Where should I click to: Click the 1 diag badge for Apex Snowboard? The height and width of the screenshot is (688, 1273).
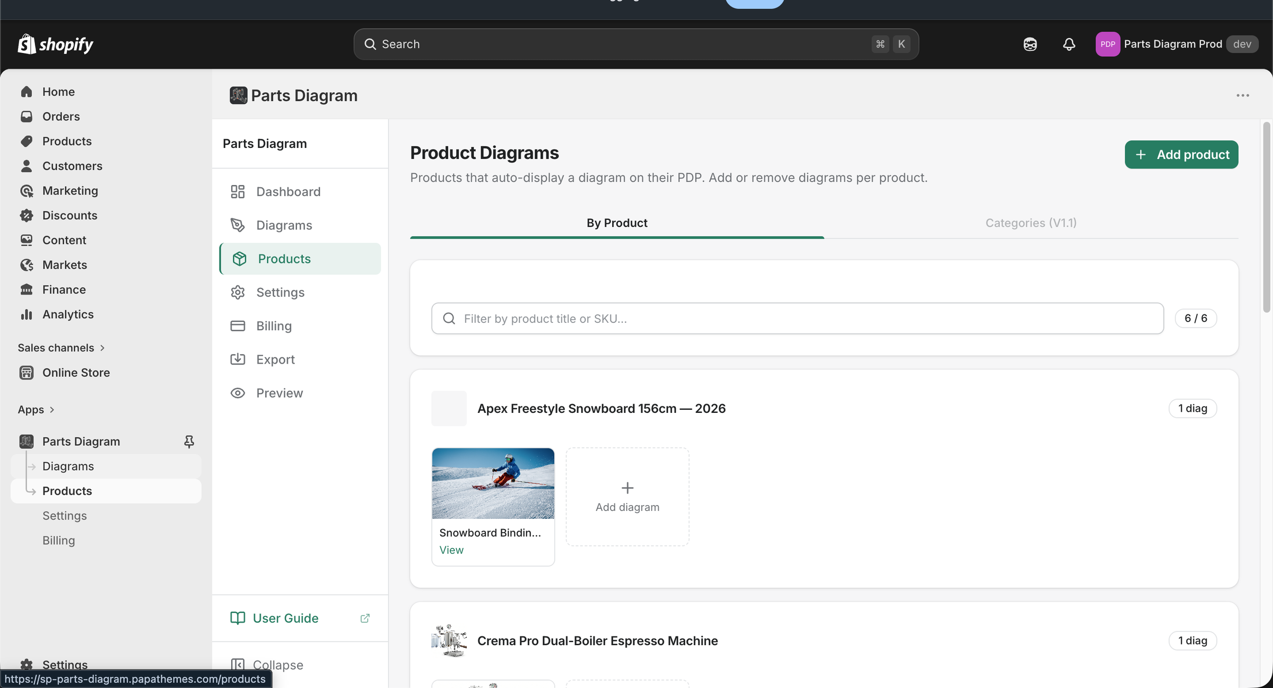coord(1192,408)
